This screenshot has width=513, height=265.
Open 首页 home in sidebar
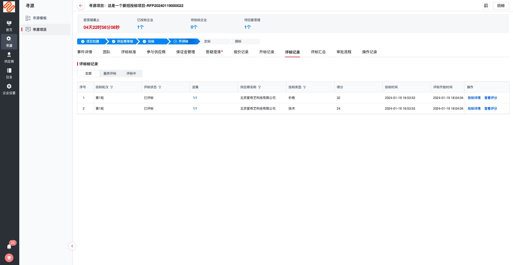coord(9,26)
